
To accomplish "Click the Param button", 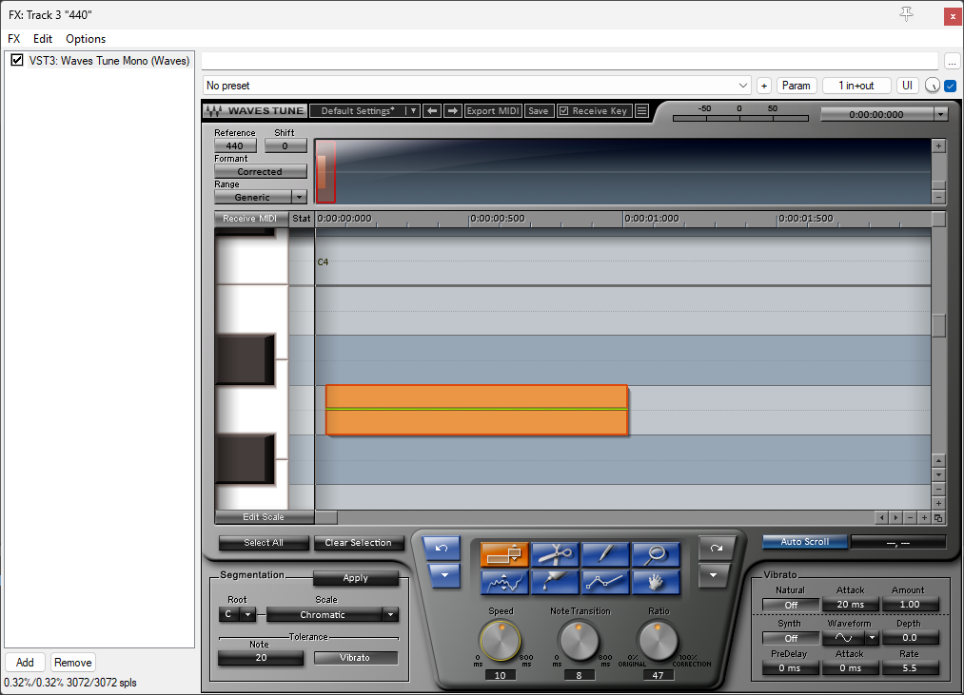I will coord(797,86).
